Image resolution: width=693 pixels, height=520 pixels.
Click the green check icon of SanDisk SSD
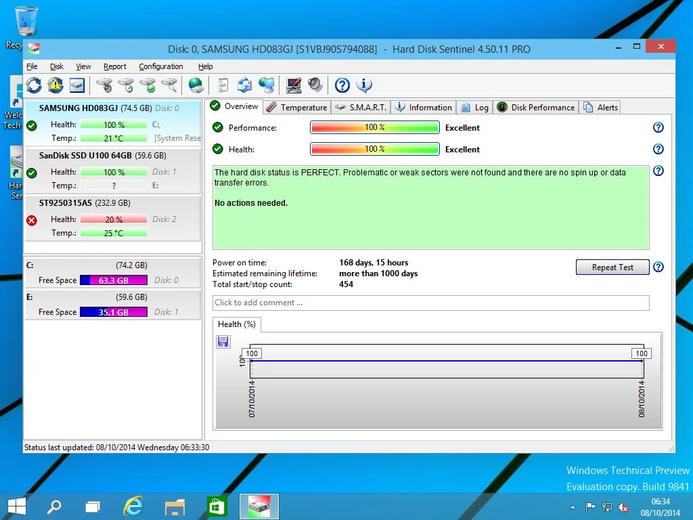tap(32, 173)
